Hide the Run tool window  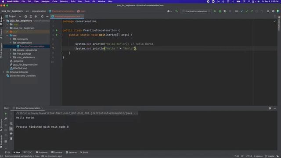tap(275, 108)
